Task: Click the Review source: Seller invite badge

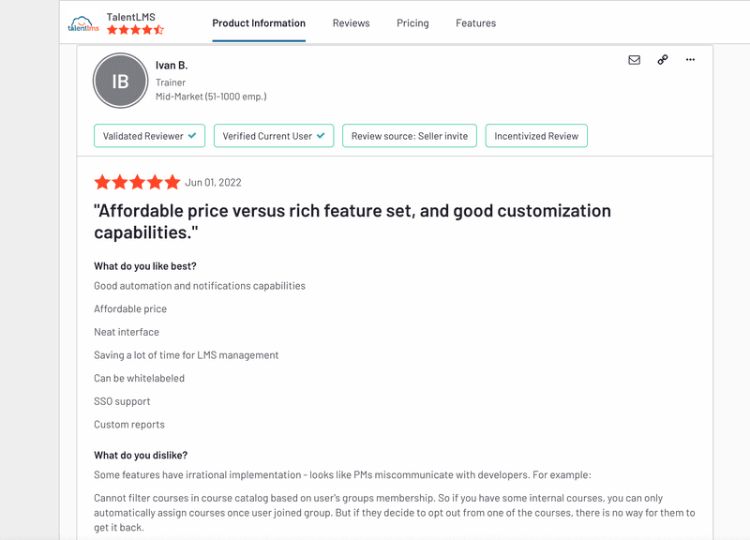Action: click(x=410, y=135)
